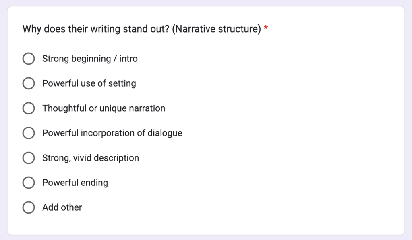Select the Powerful ending option
Viewport: 412px width, 240px height.
[x=28, y=183]
